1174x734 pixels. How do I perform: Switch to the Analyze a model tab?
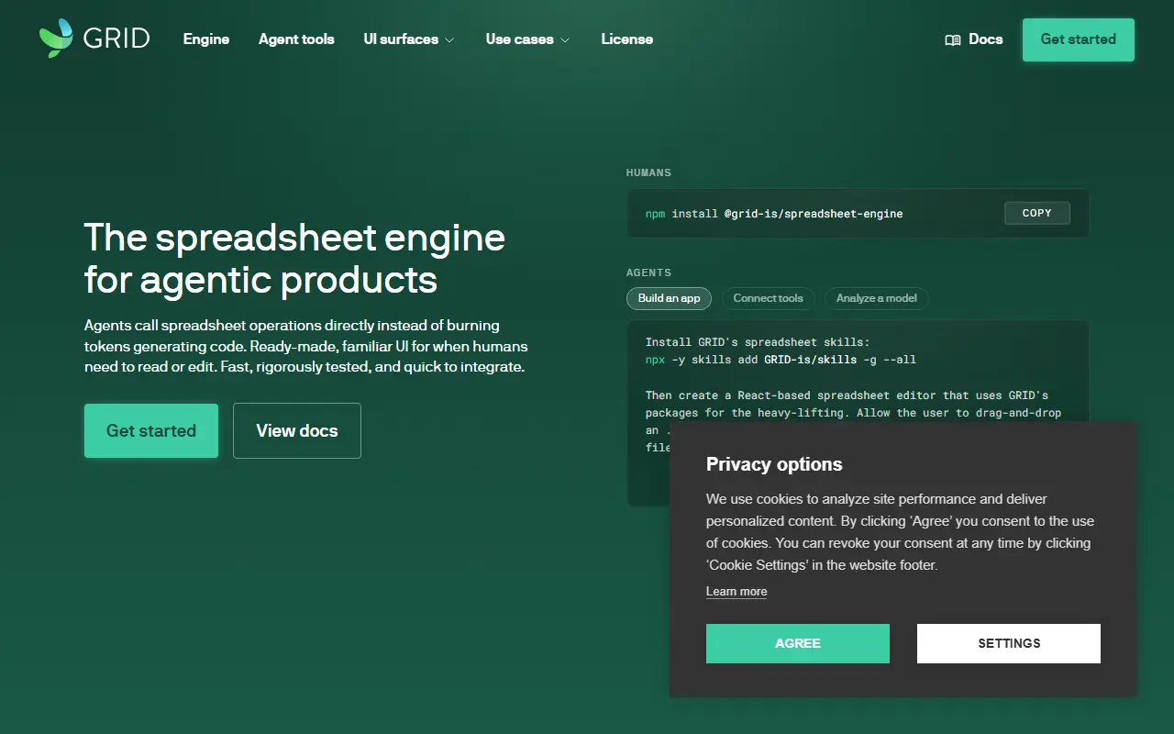pos(877,298)
